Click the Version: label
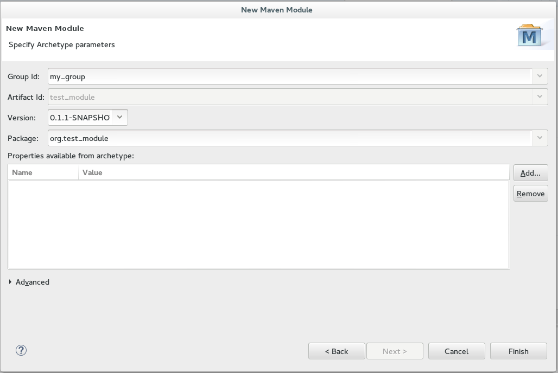This screenshot has width=558, height=373. pos(22,118)
